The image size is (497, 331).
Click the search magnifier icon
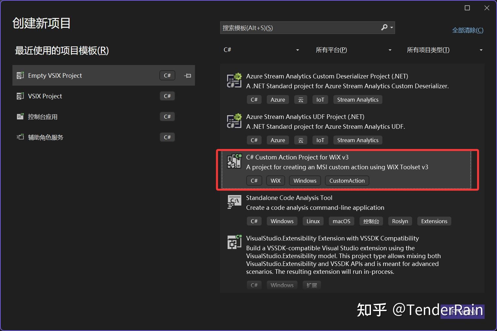(384, 27)
